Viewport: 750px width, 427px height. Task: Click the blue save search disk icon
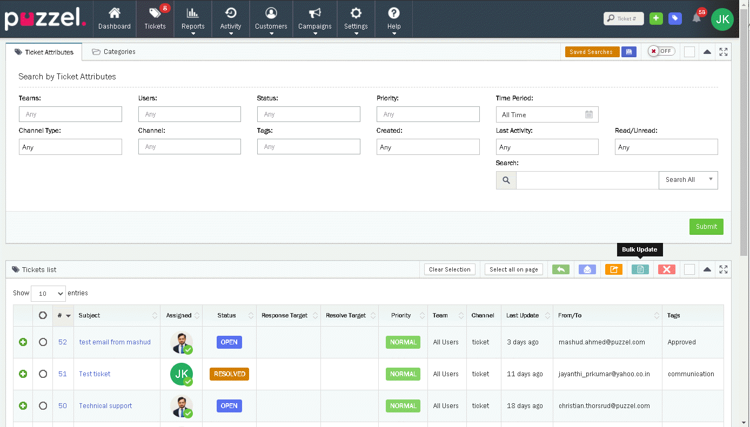(628, 52)
